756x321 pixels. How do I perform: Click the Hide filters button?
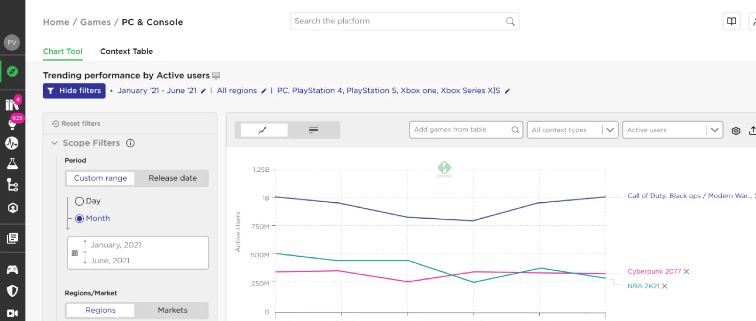coord(74,91)
